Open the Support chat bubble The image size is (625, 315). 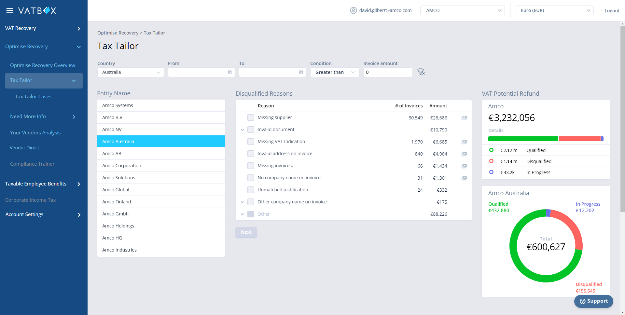(593, 301)
